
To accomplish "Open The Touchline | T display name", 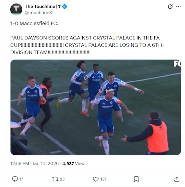I will (43, 7).
